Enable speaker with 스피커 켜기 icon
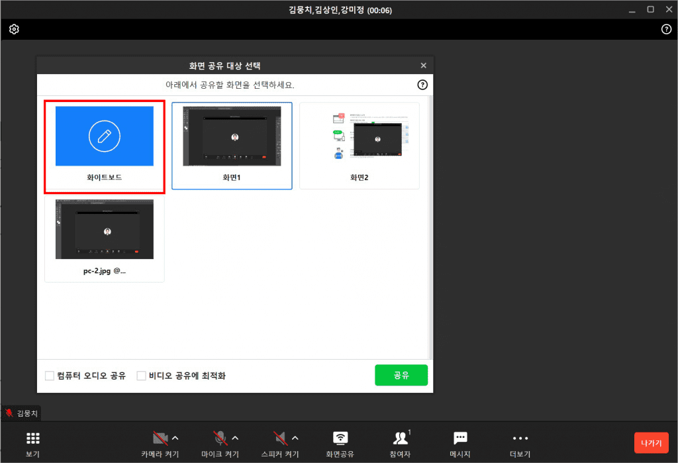678x463 pixels. click(x=280, y=438)
